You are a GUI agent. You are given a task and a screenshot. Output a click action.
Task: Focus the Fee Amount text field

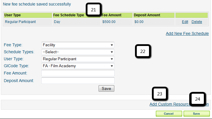[78, 73]
